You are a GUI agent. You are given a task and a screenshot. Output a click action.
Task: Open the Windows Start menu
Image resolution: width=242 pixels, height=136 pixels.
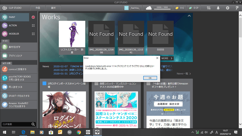coord(5,132)
